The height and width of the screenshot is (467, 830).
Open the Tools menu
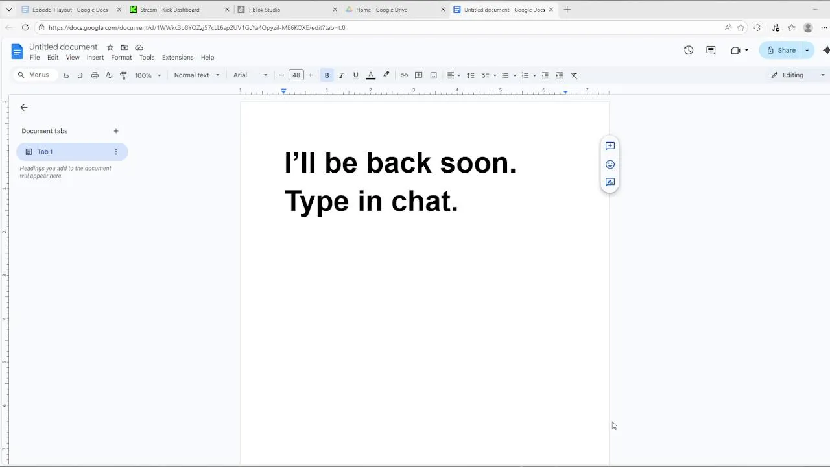click(x=147, y=58)
